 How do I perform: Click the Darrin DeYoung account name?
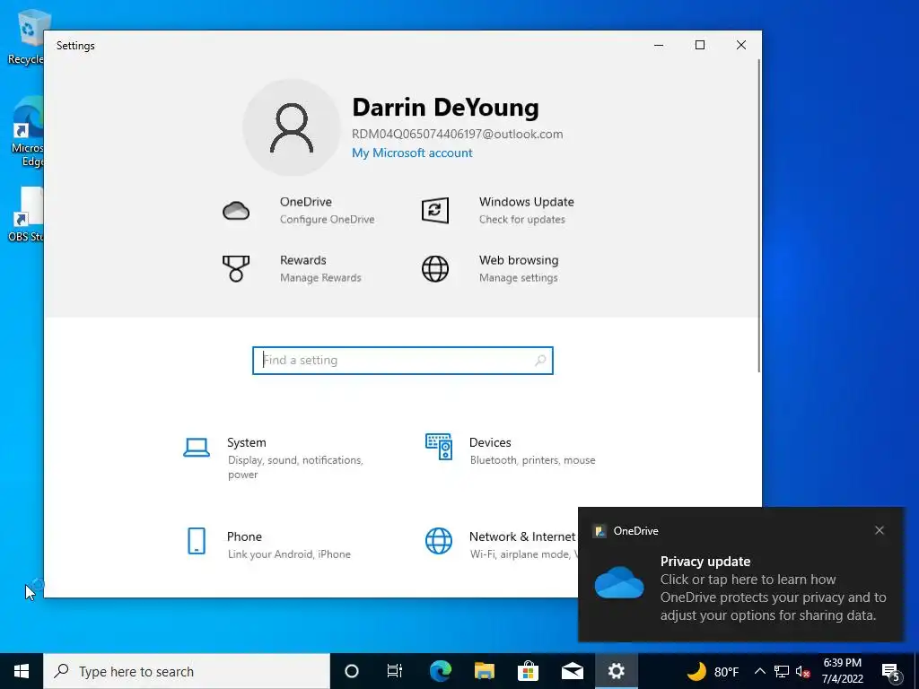(x=445, y=108)
